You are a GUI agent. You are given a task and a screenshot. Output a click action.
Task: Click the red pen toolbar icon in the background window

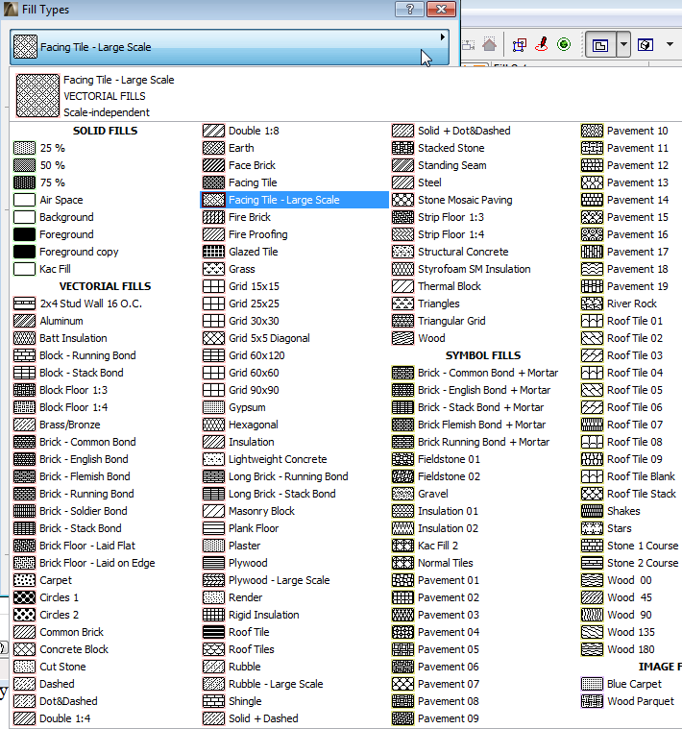click(542, 44)
